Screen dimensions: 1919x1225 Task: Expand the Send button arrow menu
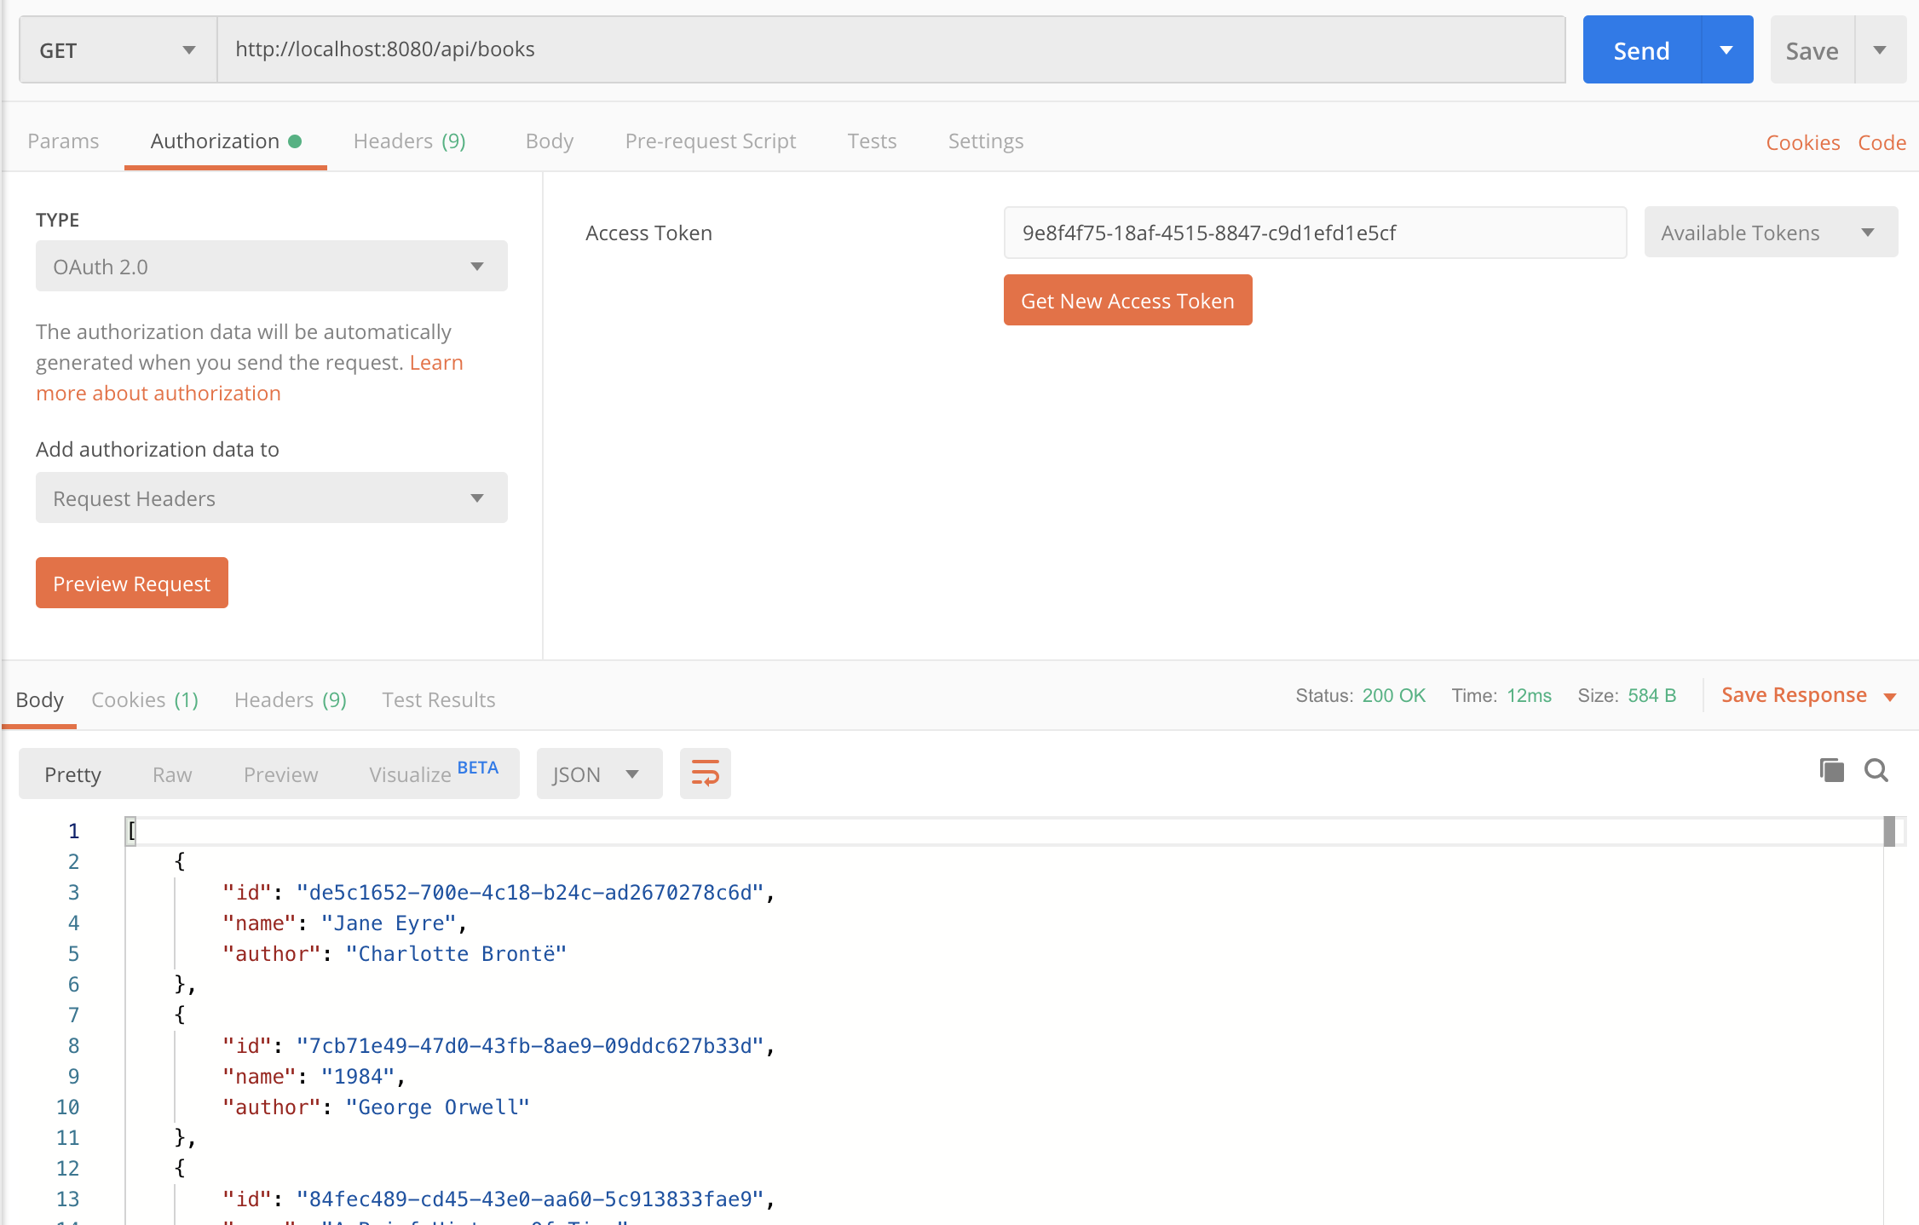1726,50
